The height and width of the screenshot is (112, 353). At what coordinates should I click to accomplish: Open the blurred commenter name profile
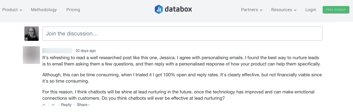point(57,51)
